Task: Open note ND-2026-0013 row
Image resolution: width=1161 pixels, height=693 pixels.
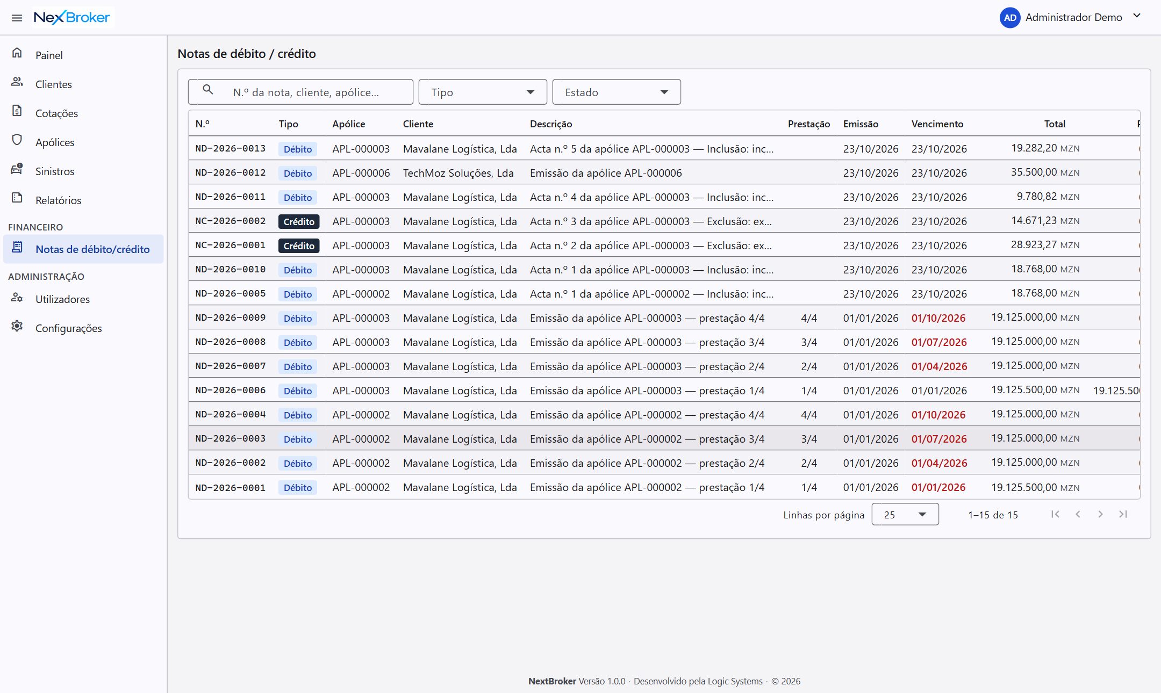Action: pos(664,148)
